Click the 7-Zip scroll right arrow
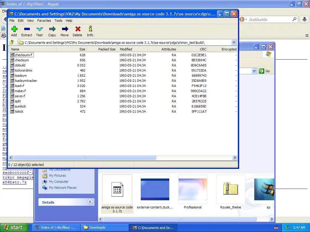Image resolution: width=310 pixels, height=232 pixels. click(x=235, y=158)
